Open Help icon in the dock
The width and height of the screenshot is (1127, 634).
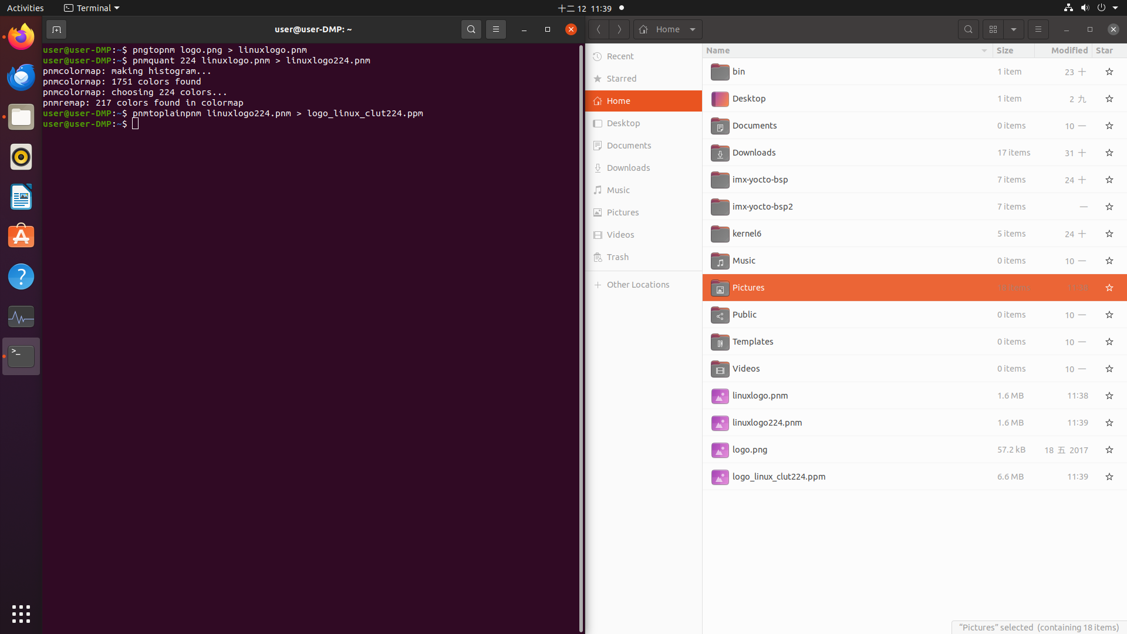tap(21, 276)
